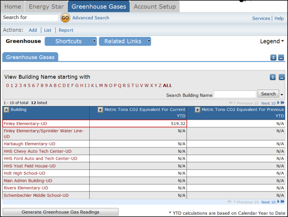Open Finley Elementary/Sprinkler Water Line-UD building
The image size is (288, 217).
pyautogui.click(x=44, y=133)
